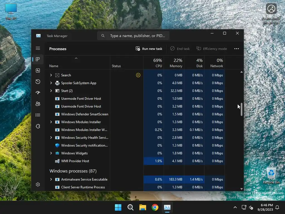The image size is (285, 214).
Task: Open the Startup apps sidebar icon
Action: [x=38, y=93]
